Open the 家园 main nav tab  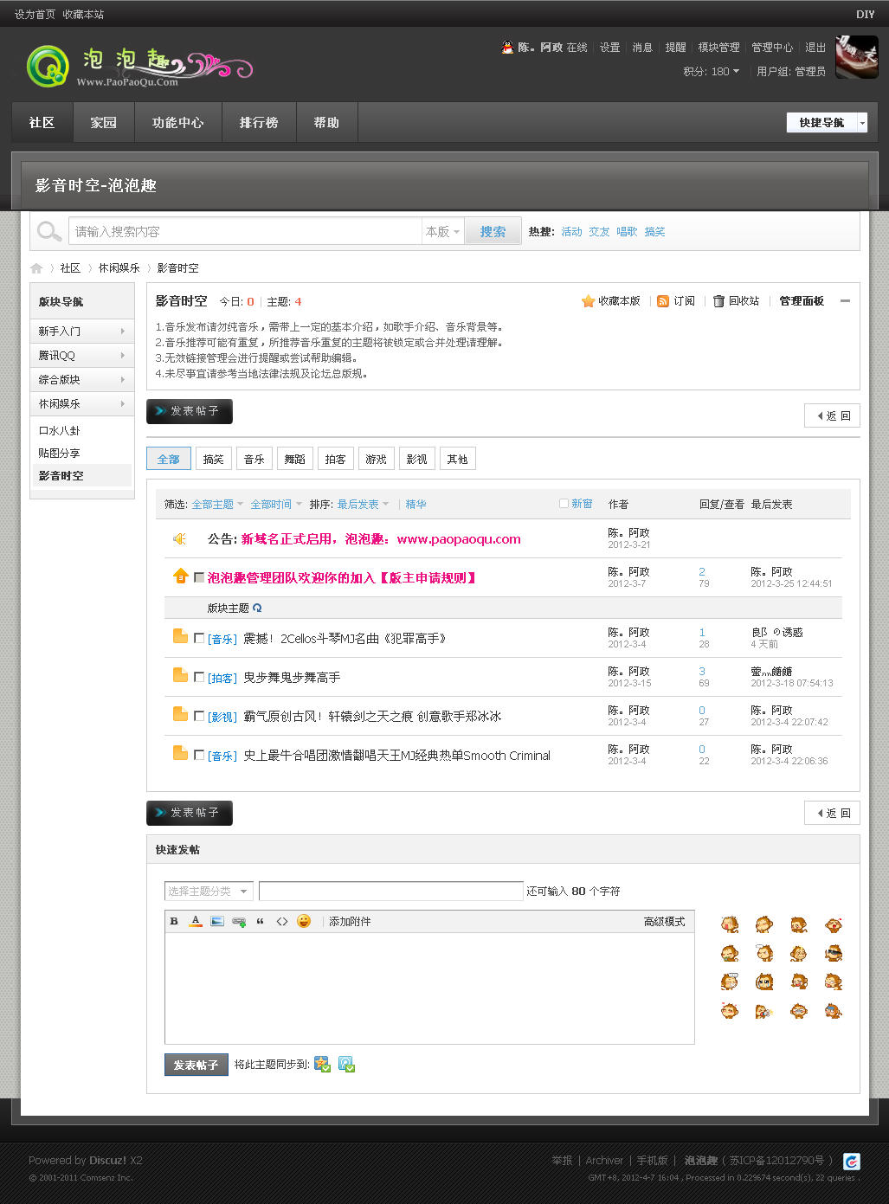104,122
